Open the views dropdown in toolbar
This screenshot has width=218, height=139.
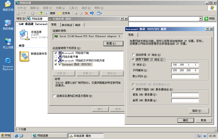(x=101, y=13)
